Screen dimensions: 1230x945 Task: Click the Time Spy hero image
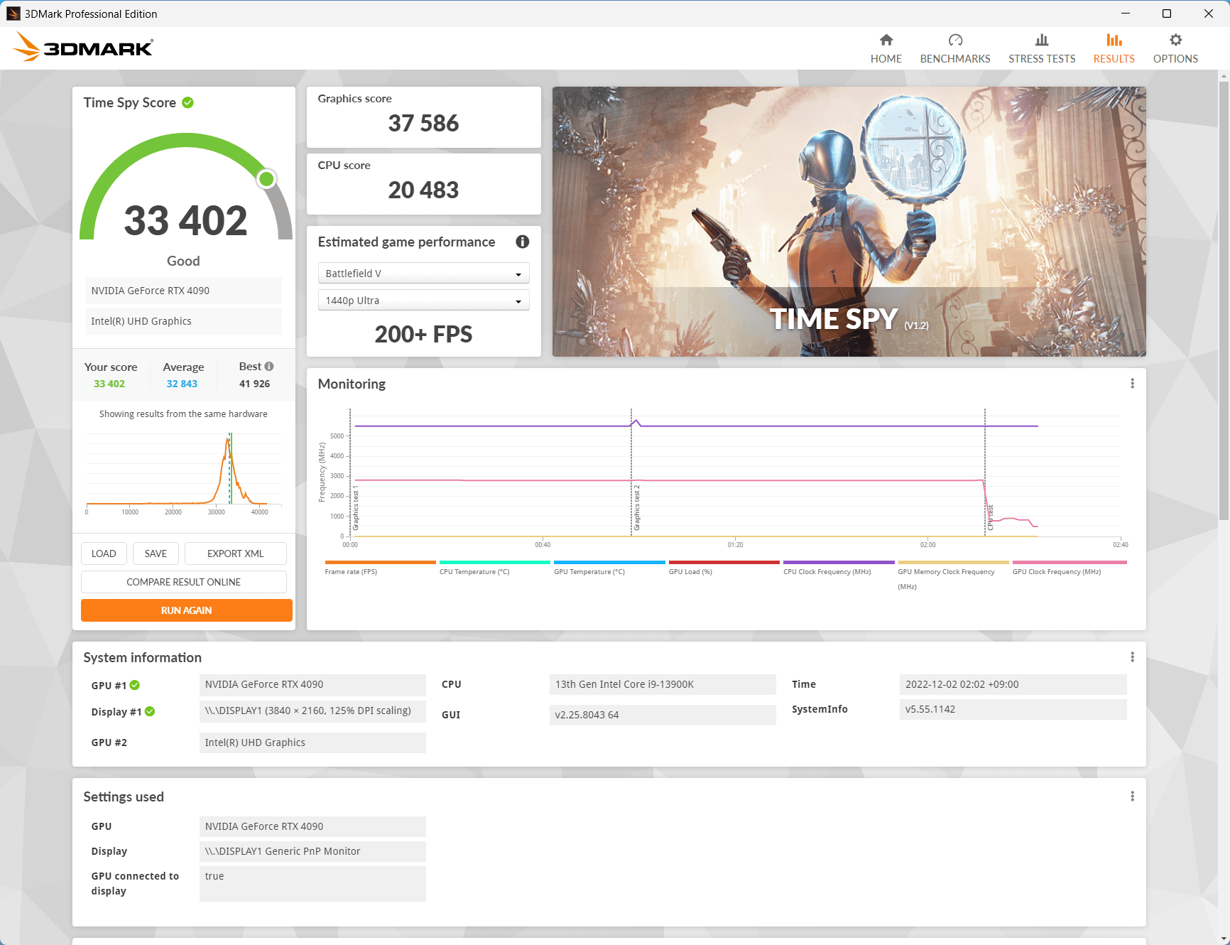(849, 222)
